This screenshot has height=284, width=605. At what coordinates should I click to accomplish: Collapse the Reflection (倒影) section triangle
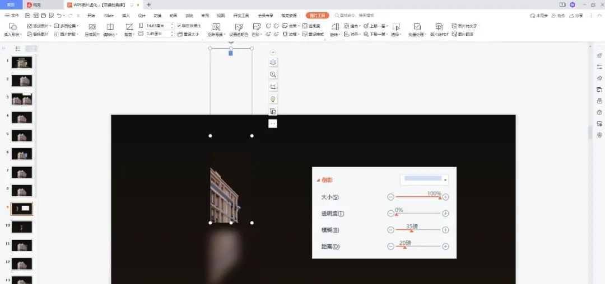coord(318,180)
